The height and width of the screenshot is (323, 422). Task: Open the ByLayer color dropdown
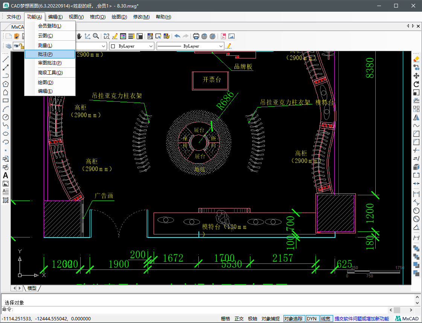(132, 46)
